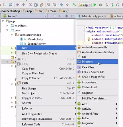
Task: Choose Find Usages
Action: [46, 89]
